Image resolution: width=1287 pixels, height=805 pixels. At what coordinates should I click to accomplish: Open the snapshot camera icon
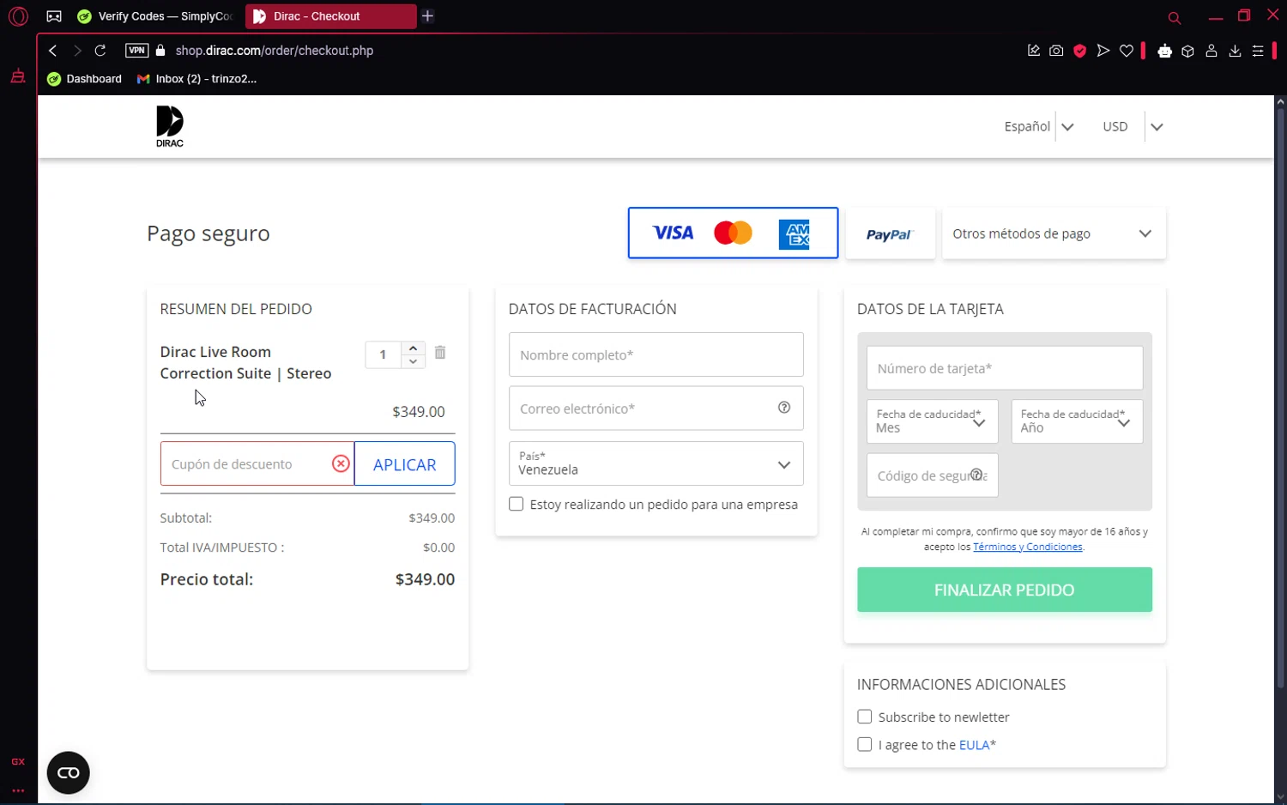pos(1056,51)
